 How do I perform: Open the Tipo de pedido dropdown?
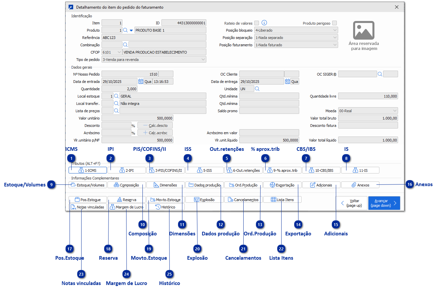(x=154, y=60)
